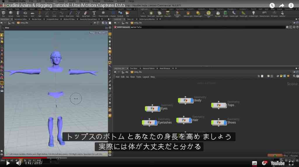299x167 pixels.
Task: Select the Null shelf tool
Action: point(40,13)
